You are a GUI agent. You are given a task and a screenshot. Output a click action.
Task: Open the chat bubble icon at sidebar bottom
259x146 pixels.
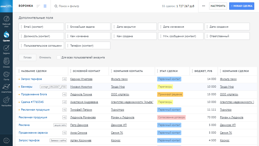(x=6, y=140)
